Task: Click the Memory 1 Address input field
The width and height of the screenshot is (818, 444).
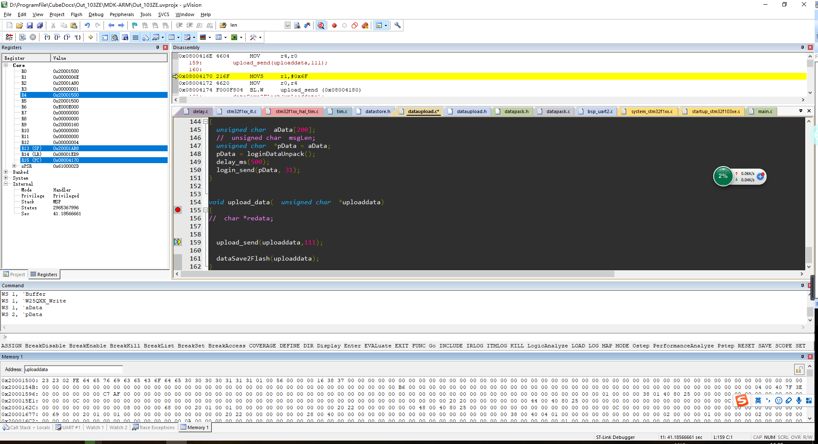Action: pos(73,369)
